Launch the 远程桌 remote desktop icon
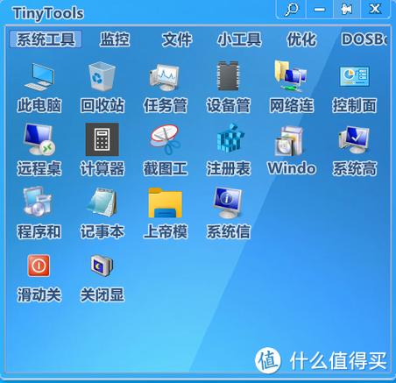 (x=39, y=139)
